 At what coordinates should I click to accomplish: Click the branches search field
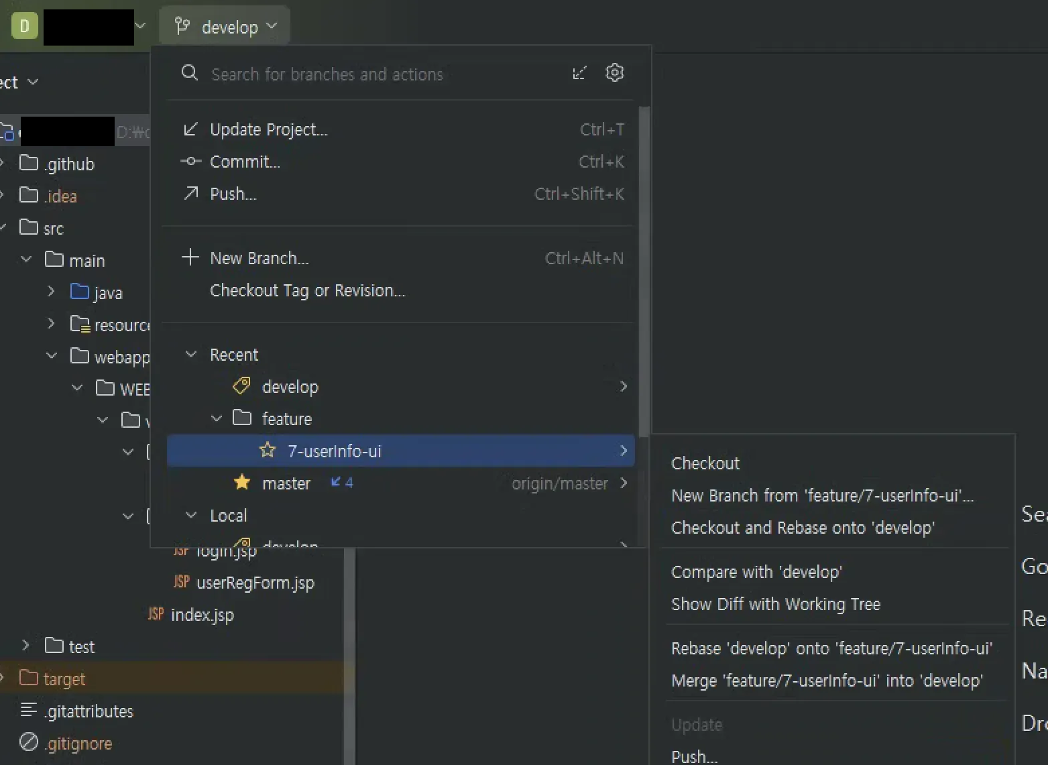(375, 74)
